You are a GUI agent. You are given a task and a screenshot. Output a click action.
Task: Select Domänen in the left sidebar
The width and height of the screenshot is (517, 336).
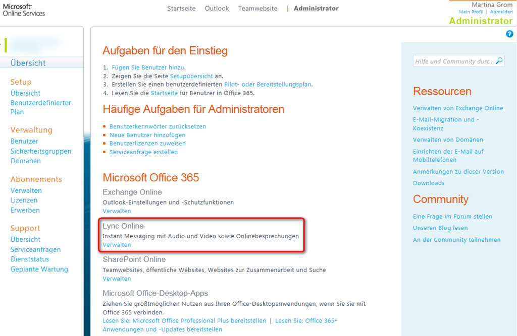[26, 161]
